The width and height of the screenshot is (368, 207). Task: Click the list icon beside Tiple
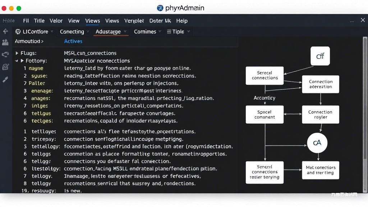point(169,32)
